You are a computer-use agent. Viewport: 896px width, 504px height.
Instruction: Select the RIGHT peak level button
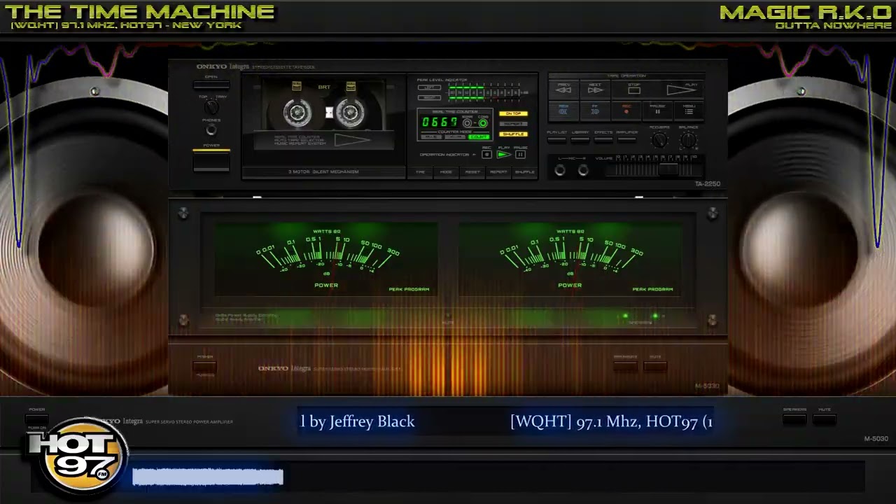(x=429, y=97)
